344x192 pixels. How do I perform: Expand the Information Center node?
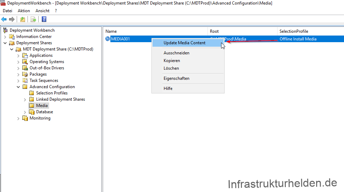[x=5, y=37]
